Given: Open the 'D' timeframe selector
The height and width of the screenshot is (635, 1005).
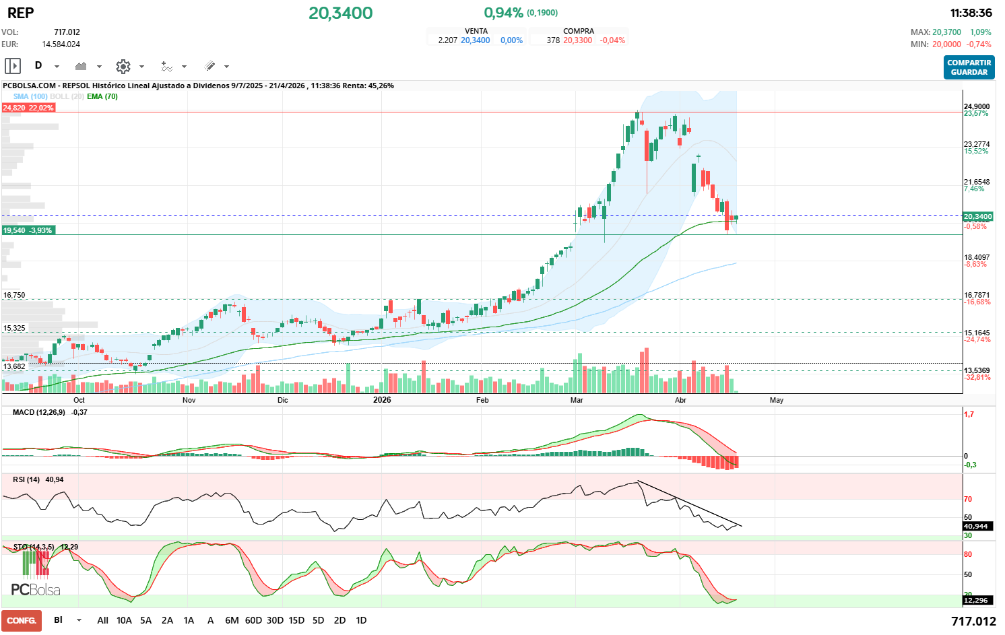Looking at the screenshot, I should point(38,66).
